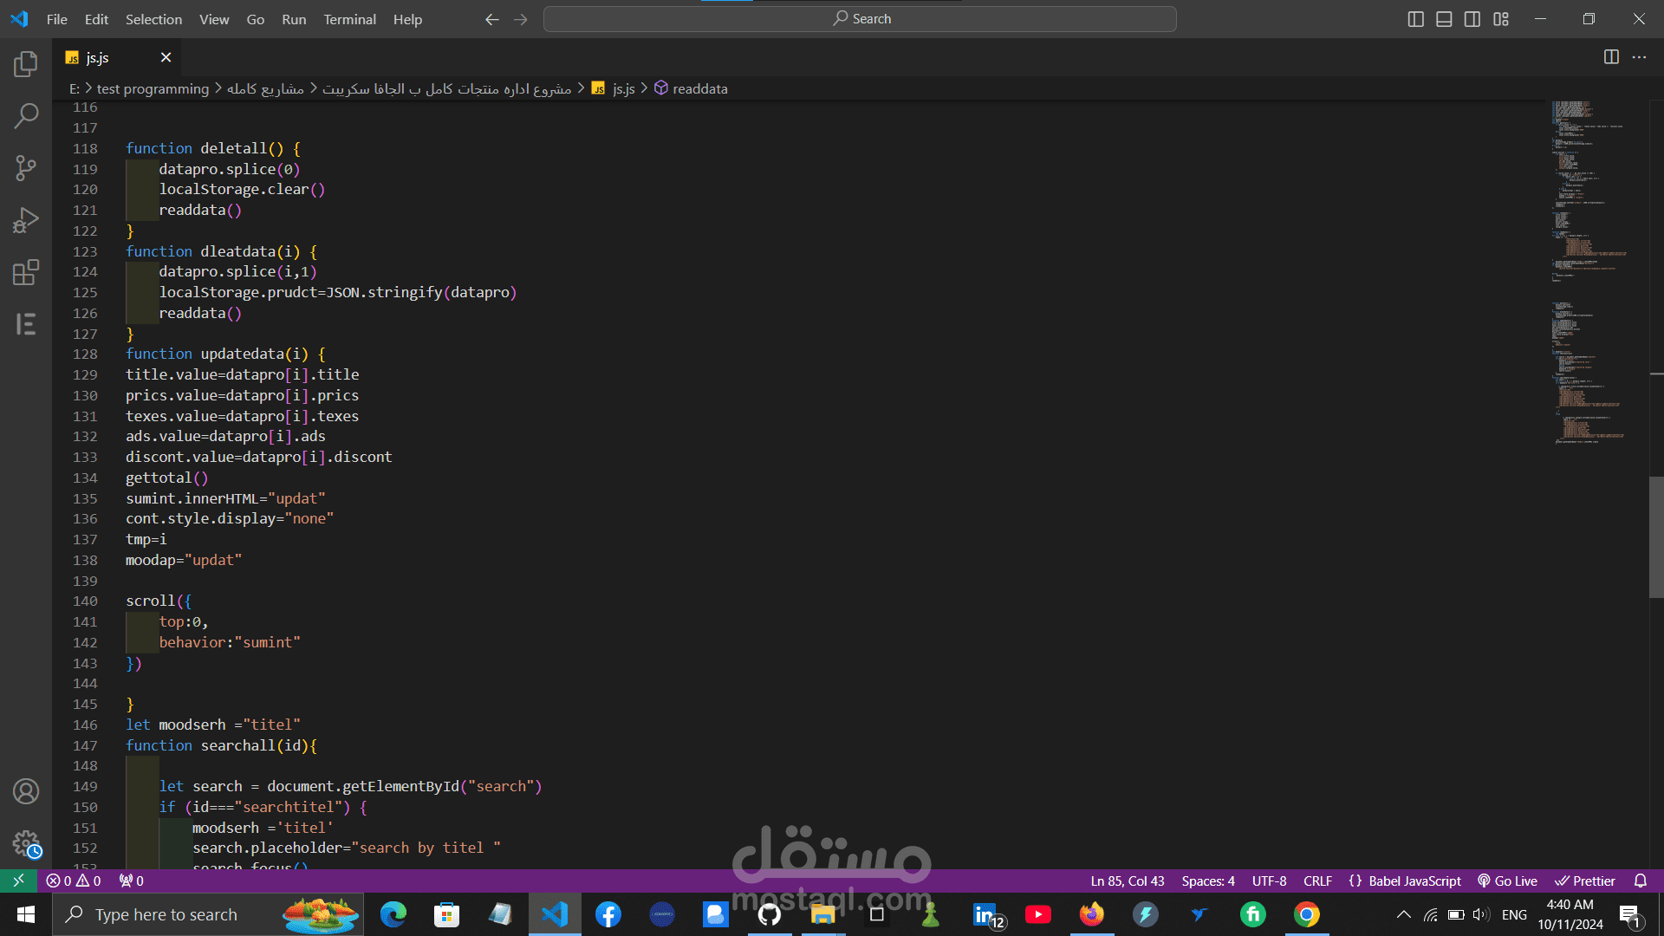Screen dimensions: 1664x936
Task: Toggle the Secondary Side Bar layout button
Action: [1472, 19]
